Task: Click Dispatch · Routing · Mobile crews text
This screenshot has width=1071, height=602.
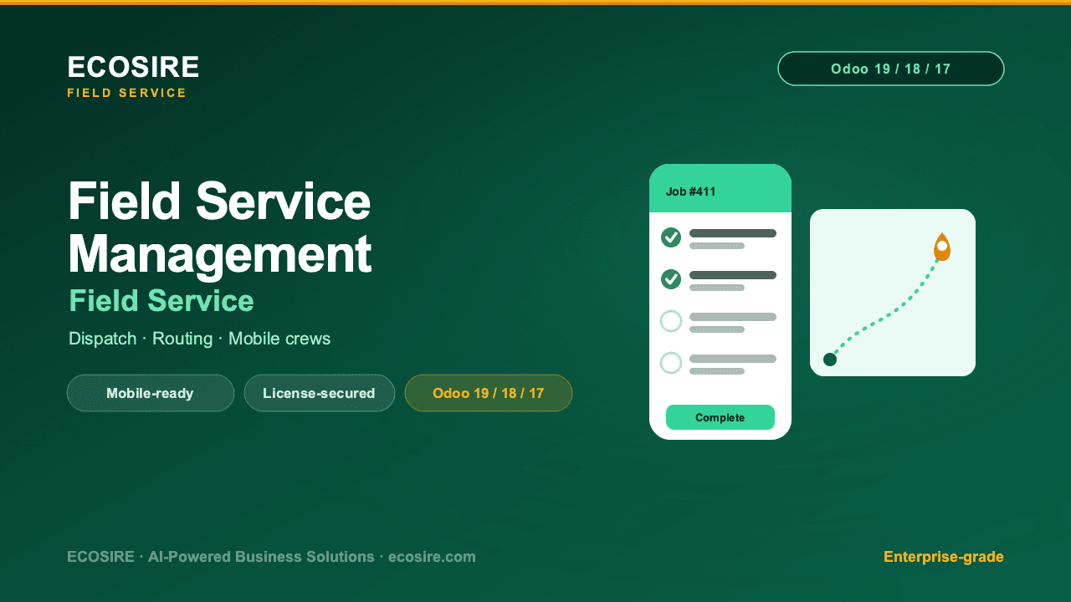Action: coord(200,339)
